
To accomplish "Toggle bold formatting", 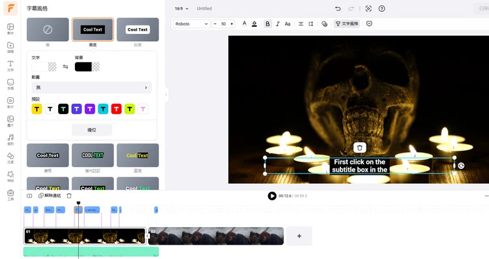I will pos(267,23).
